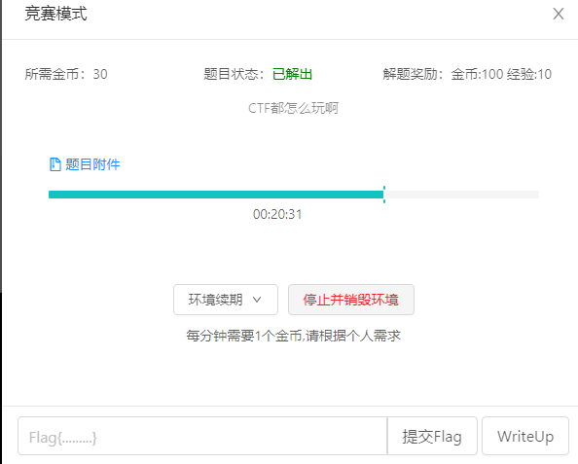The image size is (578, 464).
Task: Expand the 环境续期 dropdown
Action: 226,300
